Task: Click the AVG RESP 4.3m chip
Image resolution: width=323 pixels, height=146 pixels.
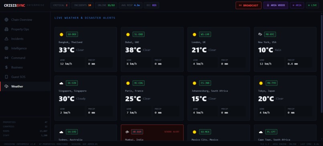Action: 130,5
